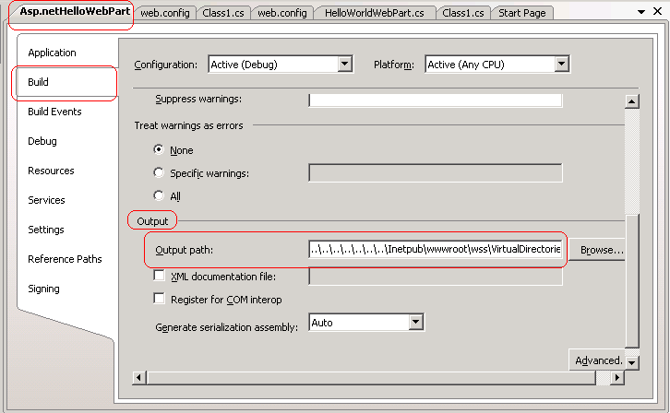Viewport: 670px width, 413px height.
Task: Open Generate serialization assembly dropdown
Action: pos(415,323)
